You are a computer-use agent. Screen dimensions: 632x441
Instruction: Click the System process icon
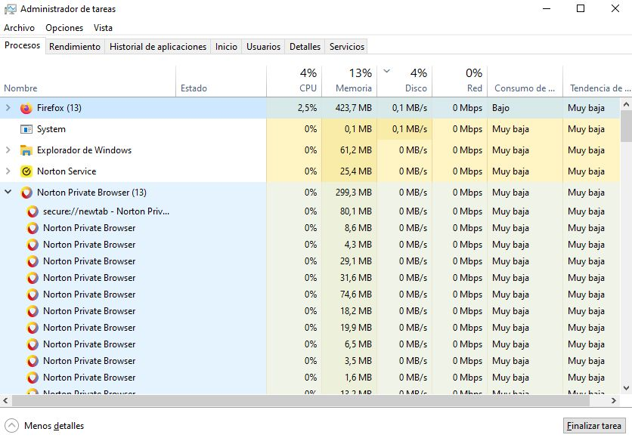26,129
